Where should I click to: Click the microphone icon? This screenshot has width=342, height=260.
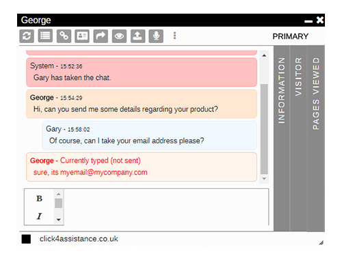pyautogui.click(x=156, y=36)
